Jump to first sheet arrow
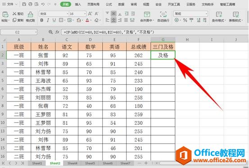 [3, 163]
